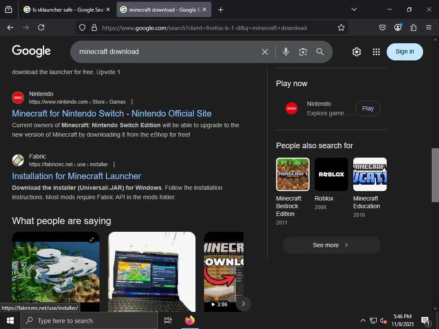Screen dimensions: 439x329
Task: Submit search with magnifier icon
Action: tap(320, 52)
